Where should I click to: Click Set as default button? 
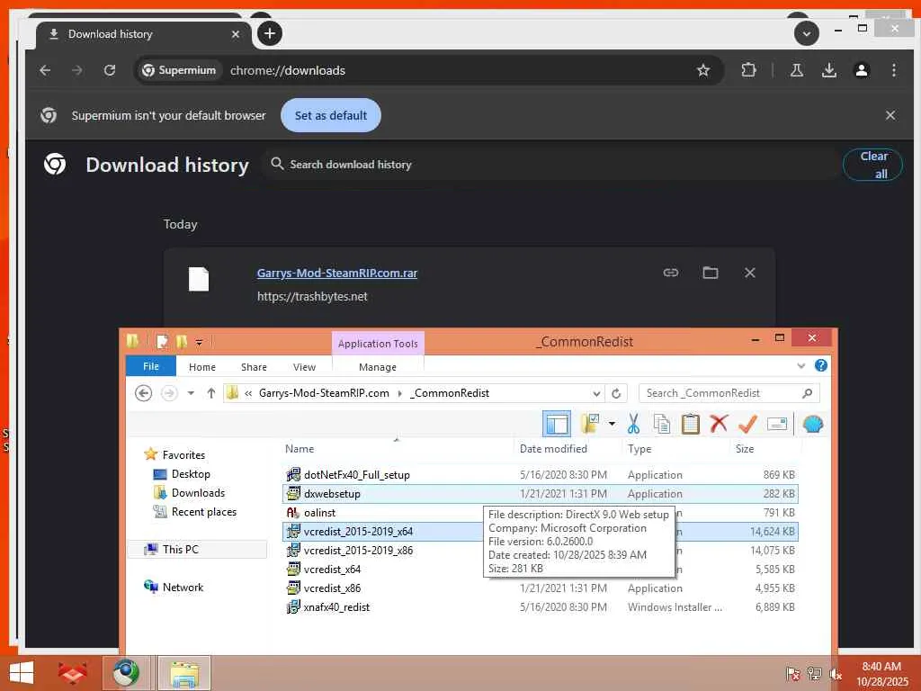click(331, 115)
